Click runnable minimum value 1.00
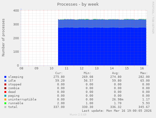 89,103
